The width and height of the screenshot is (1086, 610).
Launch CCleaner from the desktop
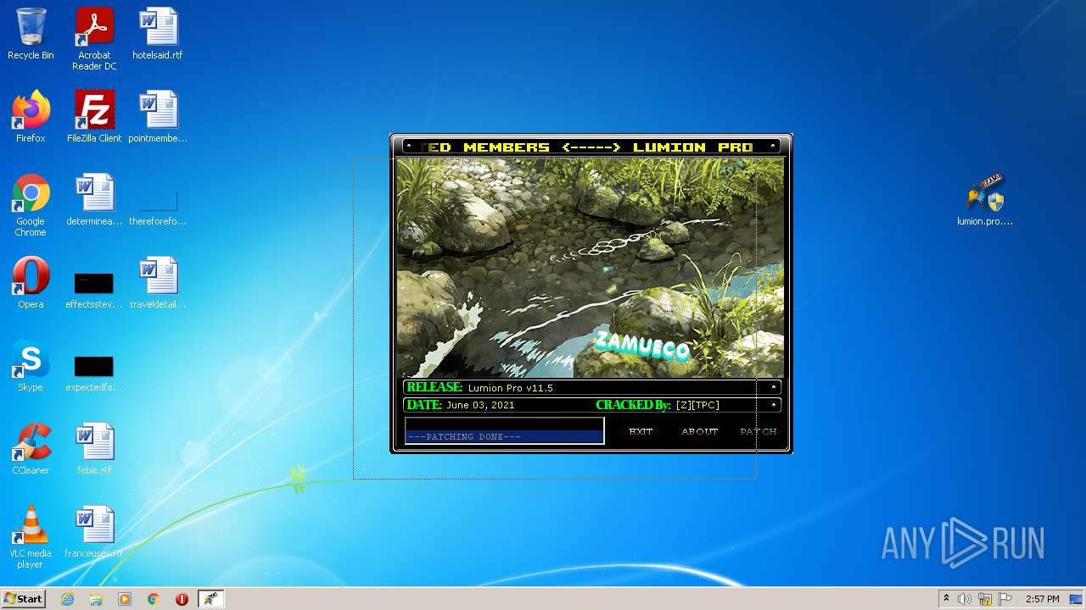coord(31,449)
